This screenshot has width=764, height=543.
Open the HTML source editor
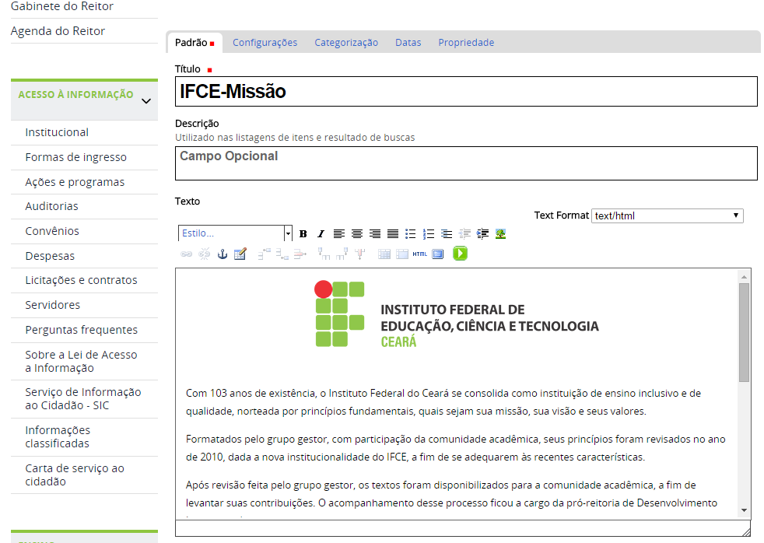click(x=419, y=254)
